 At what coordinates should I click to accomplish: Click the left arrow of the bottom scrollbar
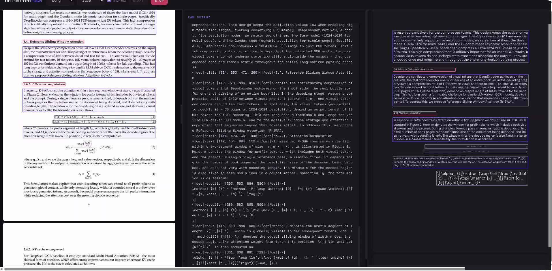pyautogui.click(x=1, y=269)
